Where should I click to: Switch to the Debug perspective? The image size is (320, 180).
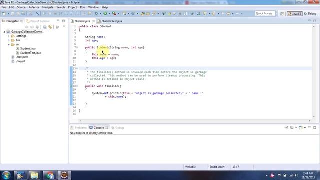click(310, 14)
